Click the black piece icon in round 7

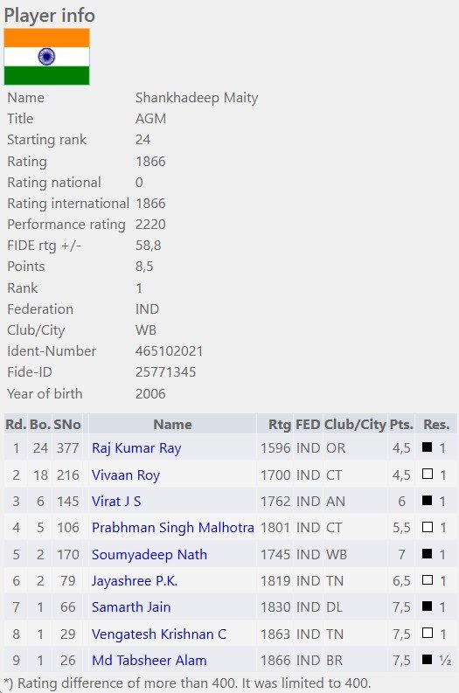point(428,606)
